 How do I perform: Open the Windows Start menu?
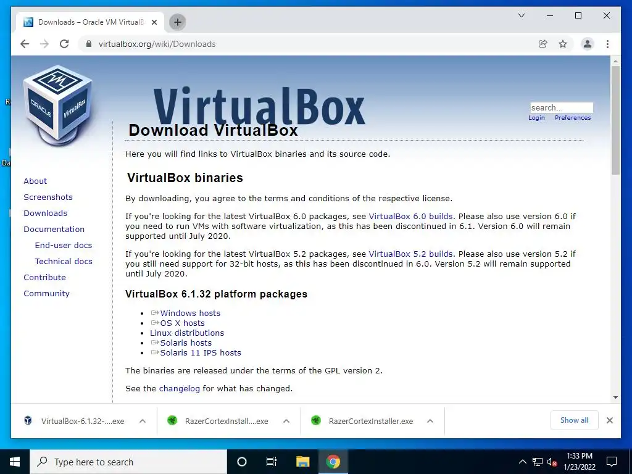(15, 462)
